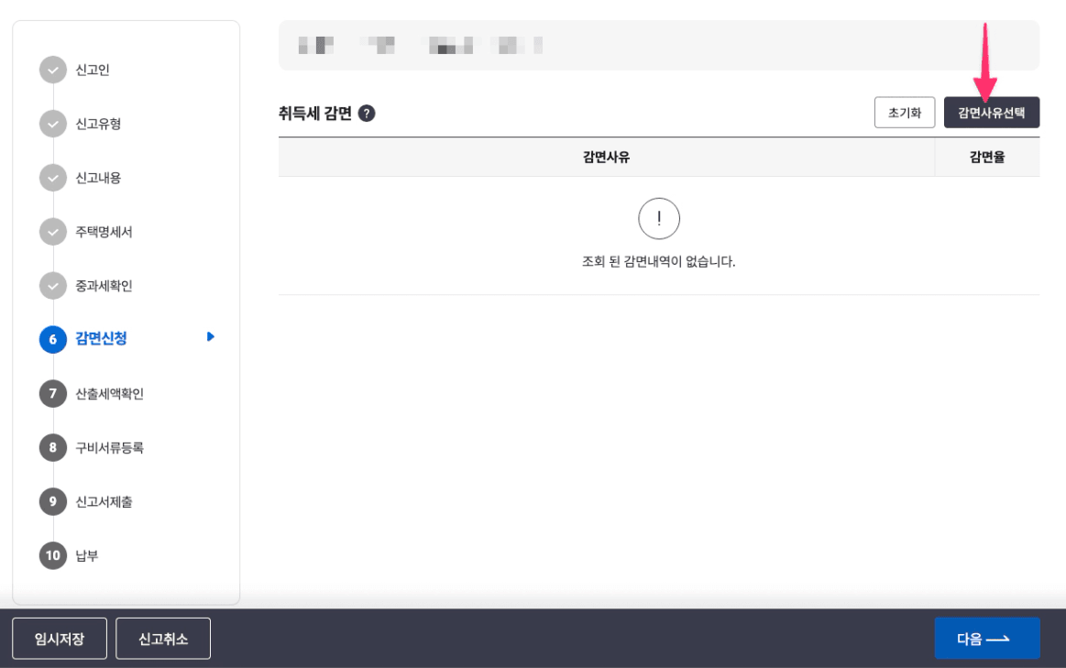Open the 산출세액확인 step
Viewport: 1066px width, 668px height.
(x=109, y=394)
